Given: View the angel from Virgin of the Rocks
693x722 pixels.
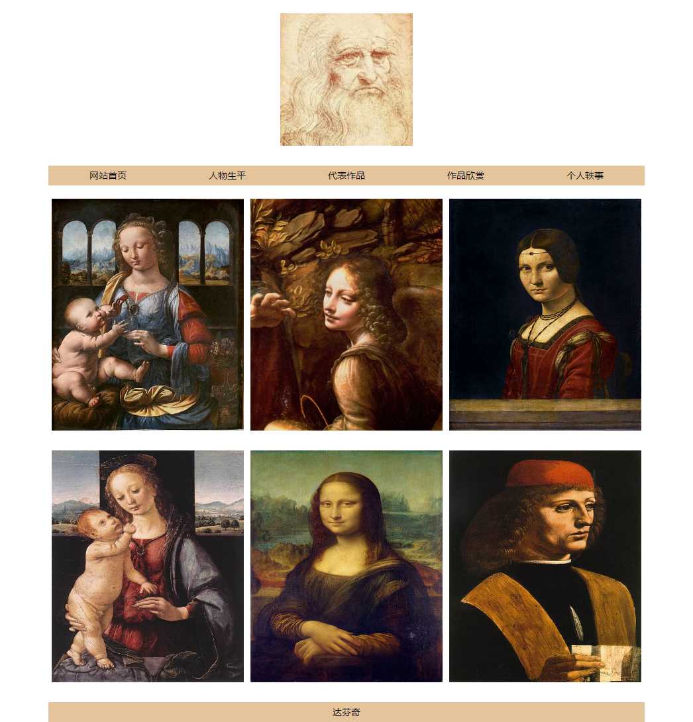Looking at the screenshot, I should 346,315.
